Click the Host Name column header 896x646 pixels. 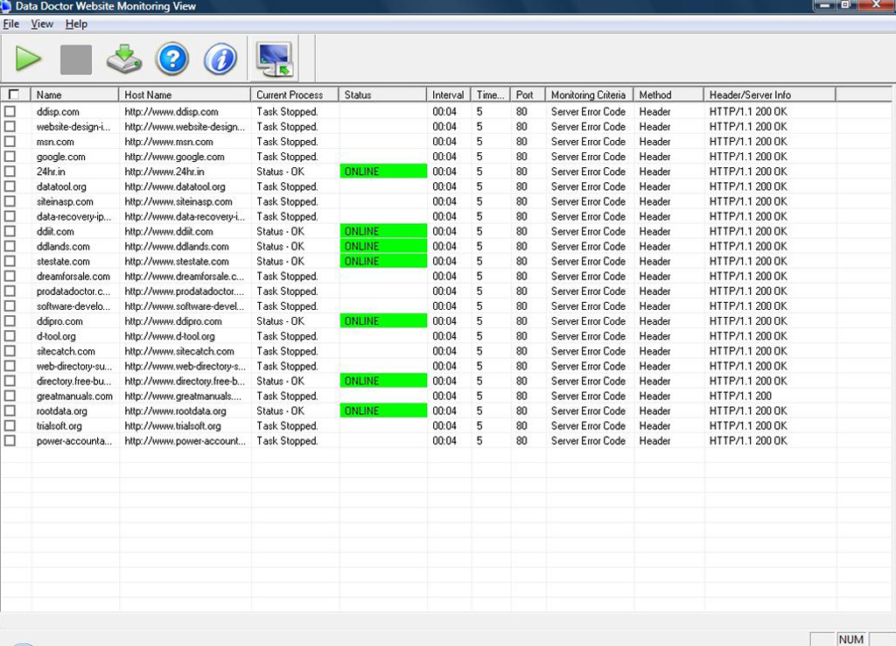(x=185, y=95)
